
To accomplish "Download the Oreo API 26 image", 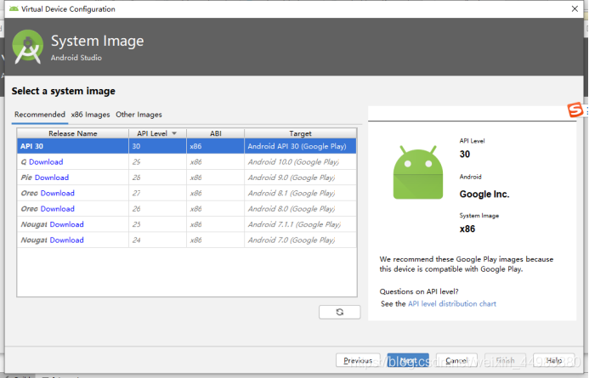I will [58, 209].
